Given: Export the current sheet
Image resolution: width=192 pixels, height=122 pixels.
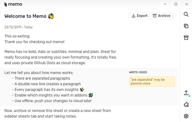Looking at the screenshot, I should pos(139,16).
